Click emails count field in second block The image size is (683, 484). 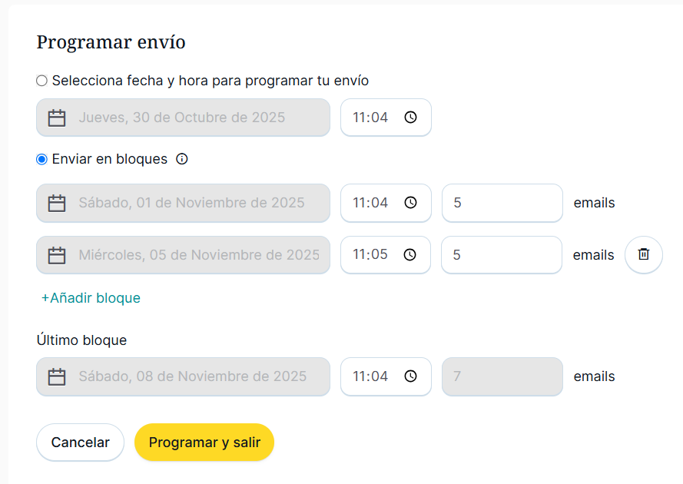click(x=502, y=255)
